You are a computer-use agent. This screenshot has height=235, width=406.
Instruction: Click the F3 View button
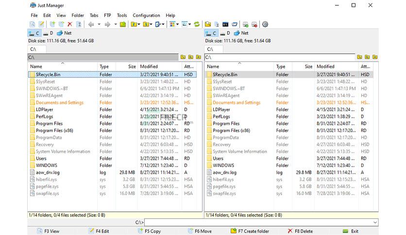click(48, 231)
